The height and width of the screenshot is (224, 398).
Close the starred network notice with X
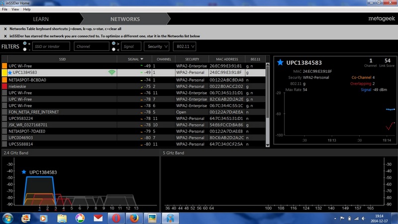[5, 36]
